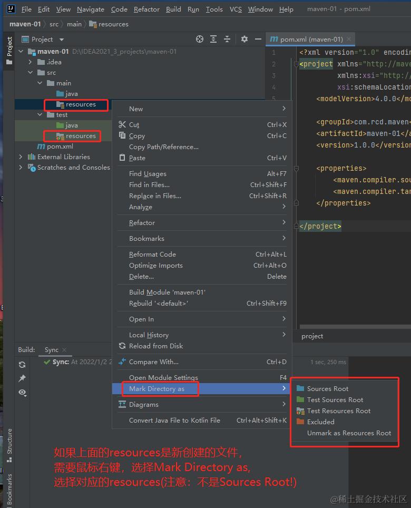Select the Test Sources Root green folder icon

click(x=300, y=399)
